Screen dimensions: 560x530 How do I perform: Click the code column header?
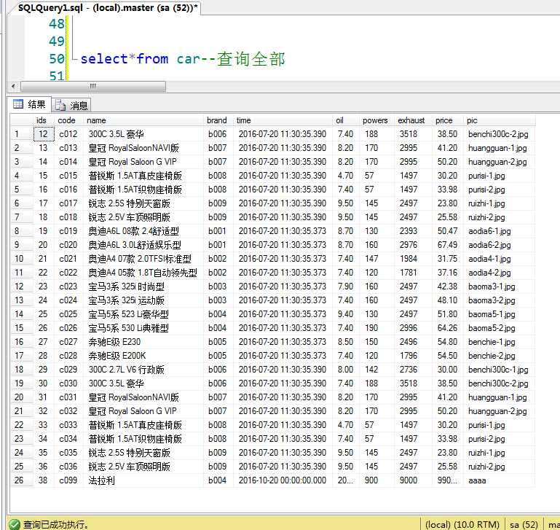click(x=69, y=120)
